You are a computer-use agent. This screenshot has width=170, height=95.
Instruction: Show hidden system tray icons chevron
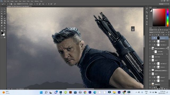point(136,92)
